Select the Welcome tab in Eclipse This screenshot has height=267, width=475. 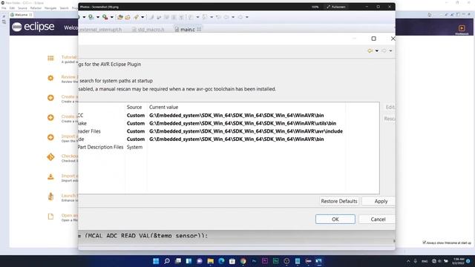coord(21,15)
